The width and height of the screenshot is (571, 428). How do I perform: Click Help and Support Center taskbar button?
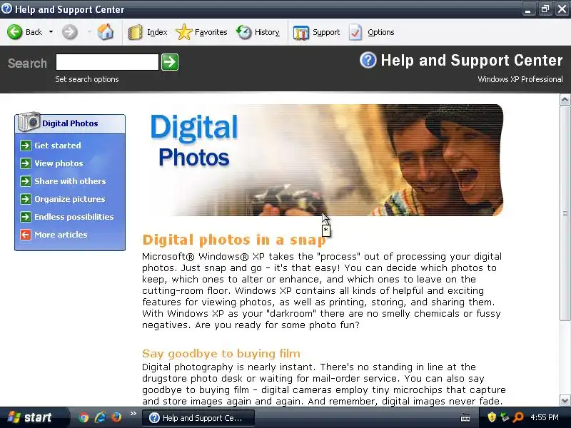[x=198, y=418]
